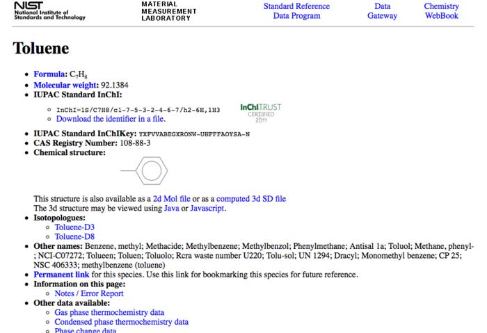The image size is (487, 333).
Task: Open the Toluene-D8 isotopologue
Action: (x=74, y=237)
